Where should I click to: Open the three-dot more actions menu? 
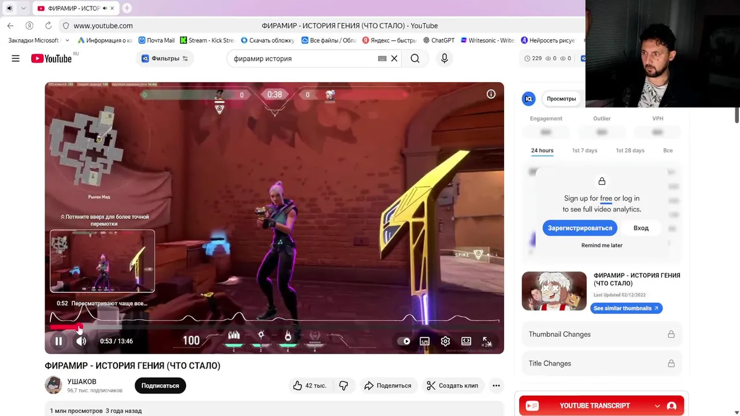496,385
